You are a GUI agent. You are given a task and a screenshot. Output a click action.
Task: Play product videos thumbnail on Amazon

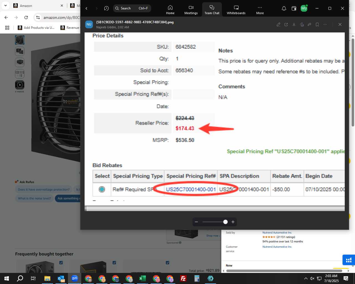coord(20,85)
